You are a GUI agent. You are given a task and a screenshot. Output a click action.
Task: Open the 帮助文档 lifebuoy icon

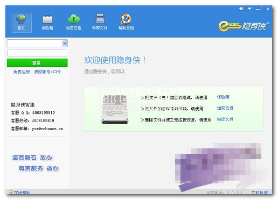(x=126, y=22)
